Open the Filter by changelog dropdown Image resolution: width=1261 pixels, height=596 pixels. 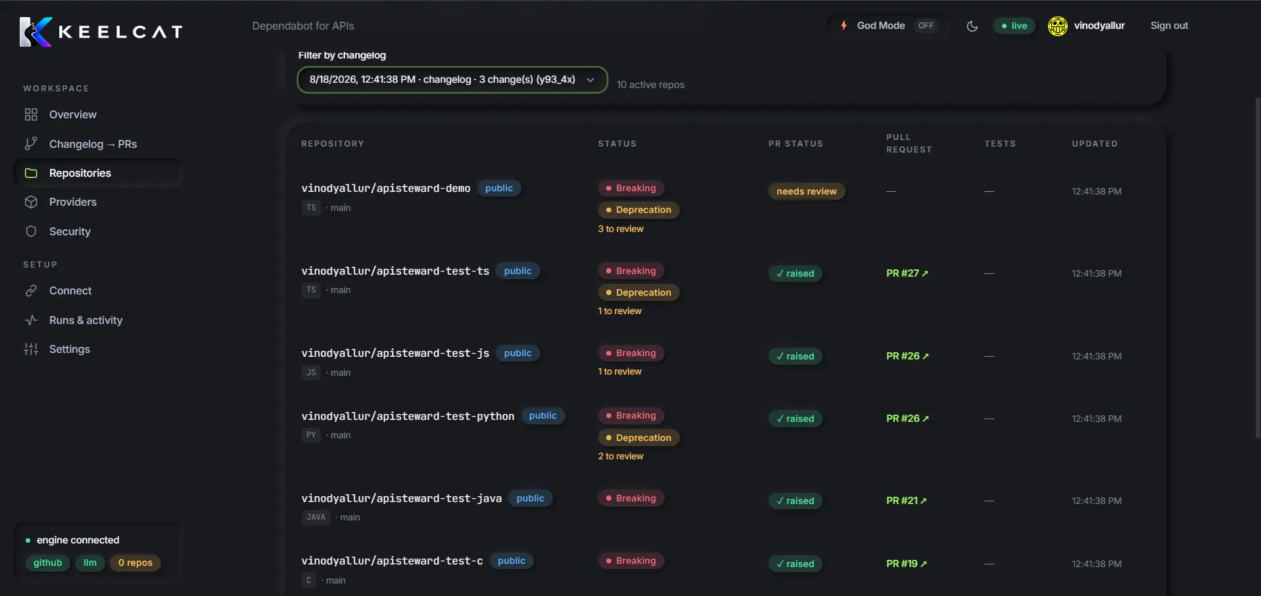pos(452,80)
